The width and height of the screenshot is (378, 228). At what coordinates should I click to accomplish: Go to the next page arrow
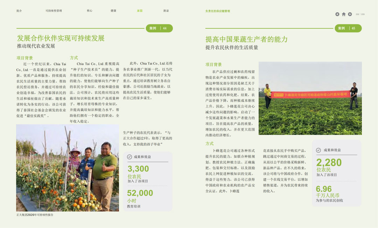click(350, 14)
